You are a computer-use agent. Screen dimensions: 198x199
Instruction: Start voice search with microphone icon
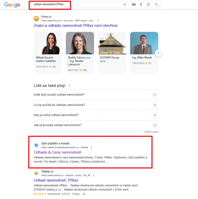pyautogui.click(x=141, y=5)
